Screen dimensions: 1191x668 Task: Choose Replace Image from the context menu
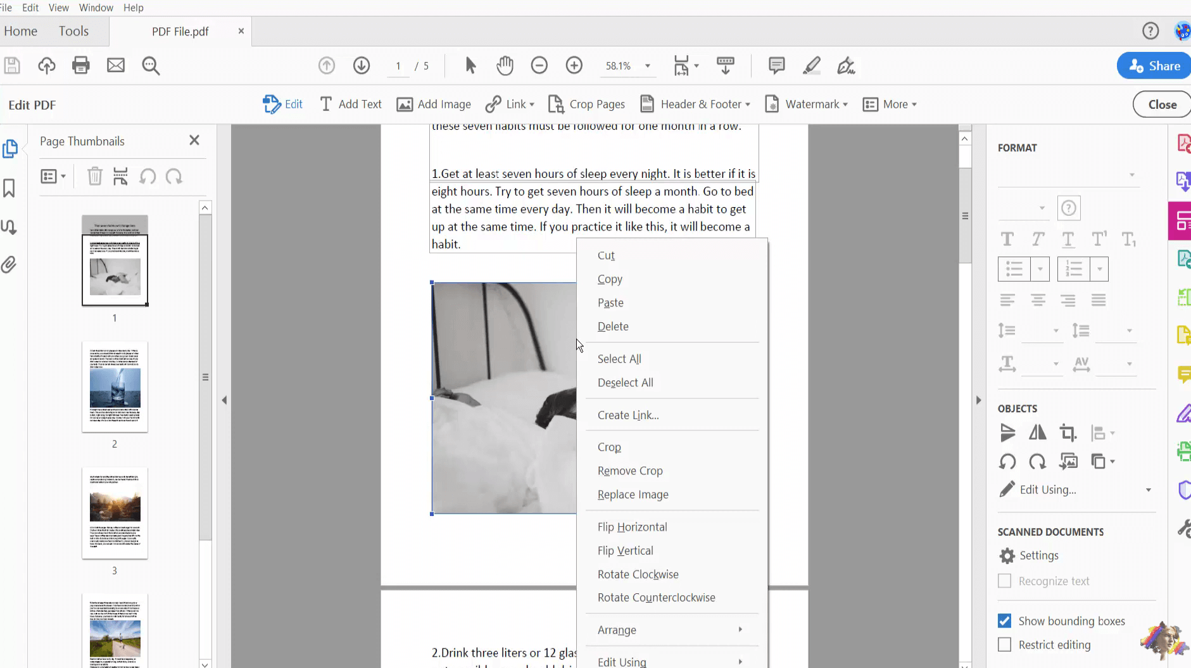[633, 495]
